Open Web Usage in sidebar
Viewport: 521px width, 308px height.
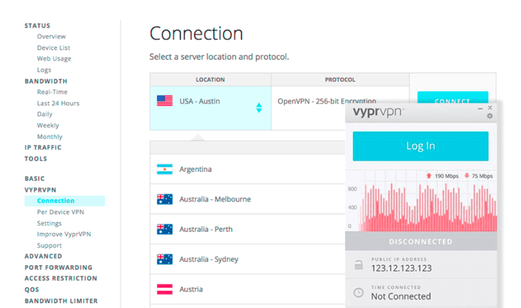[x=54, y=58]
